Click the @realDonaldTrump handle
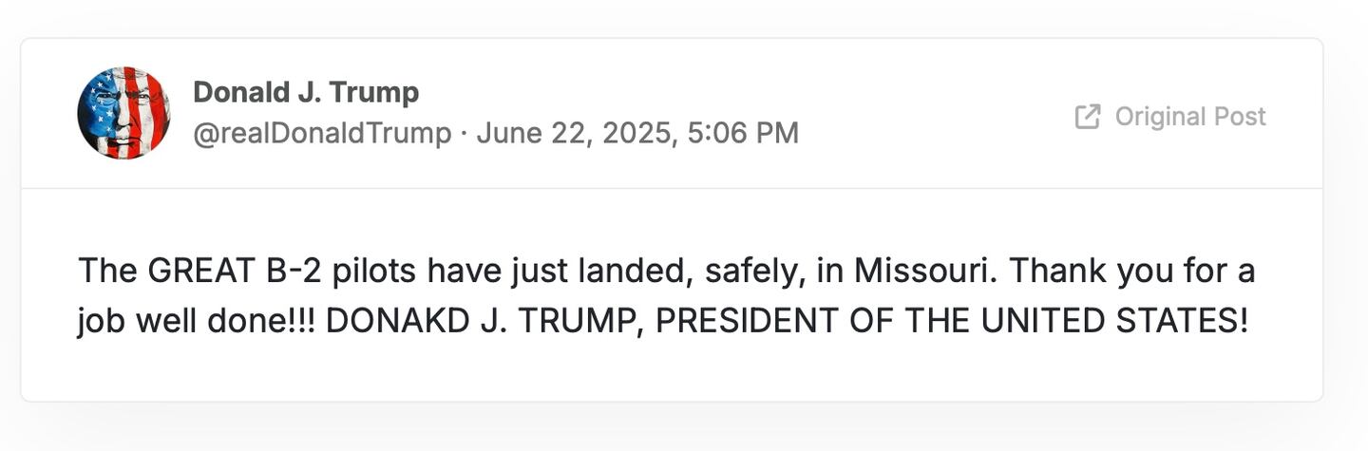Image resolution: width=1368 pixels, height=451 pixels. coord(322,133)
